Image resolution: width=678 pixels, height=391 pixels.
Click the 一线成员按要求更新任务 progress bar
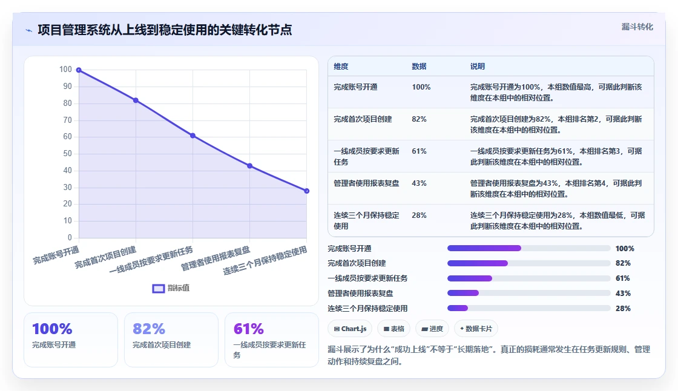[529, 278]
